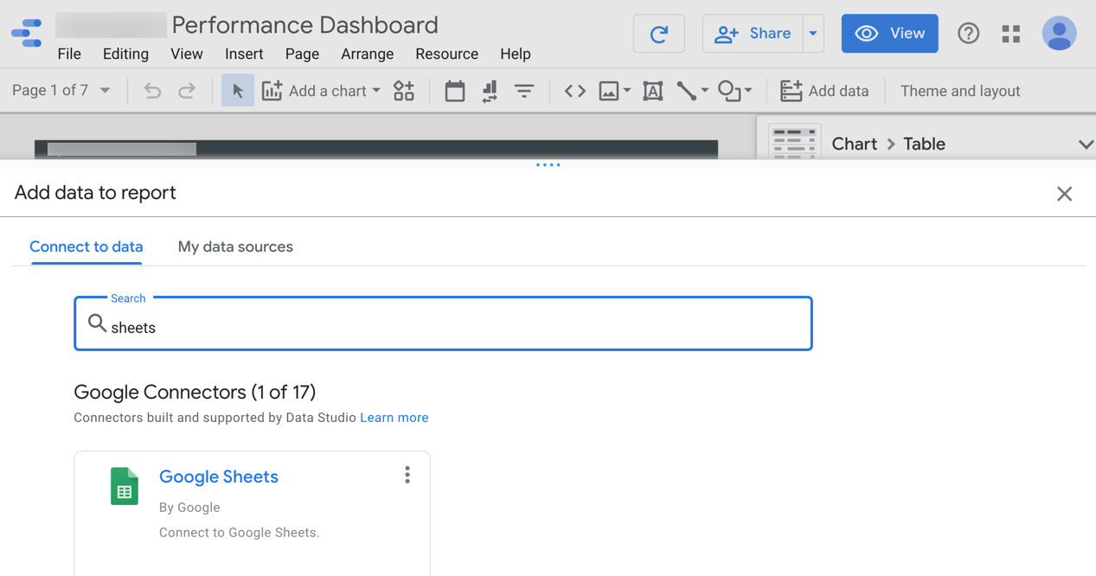Click the search magnifier icon
Image resolution: width=1096 pixels, height=576 pixels.
[97, 323]
